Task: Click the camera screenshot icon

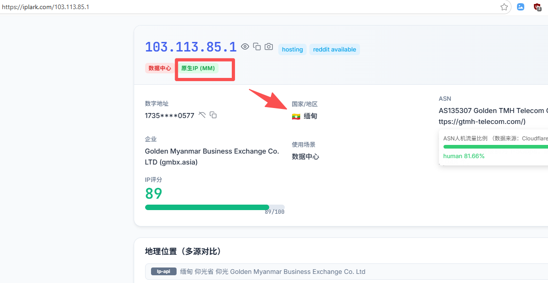Action: point(269,46)
